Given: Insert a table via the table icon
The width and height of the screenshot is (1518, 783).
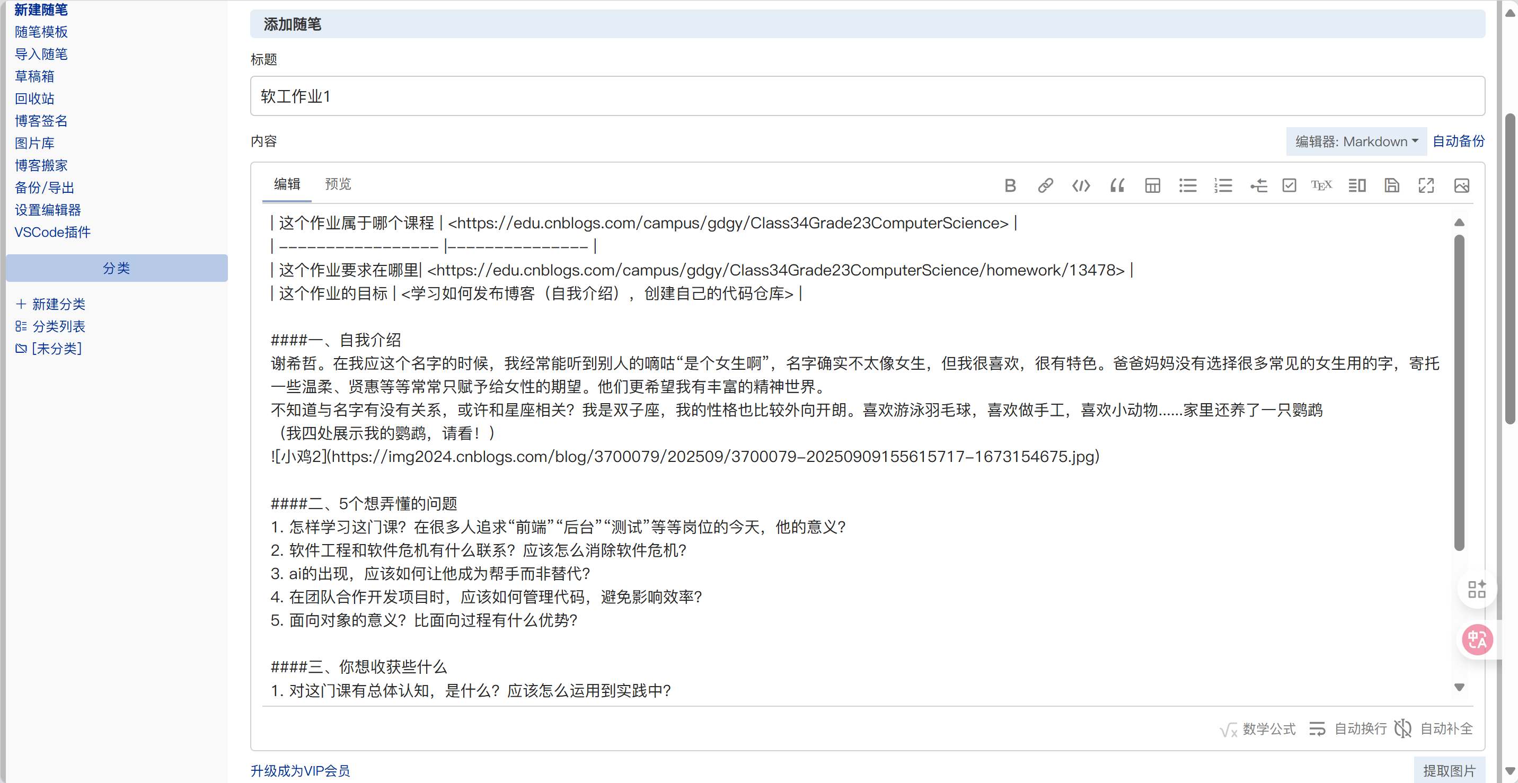Looking at the screenshot, I should (x=1152, y=185).
